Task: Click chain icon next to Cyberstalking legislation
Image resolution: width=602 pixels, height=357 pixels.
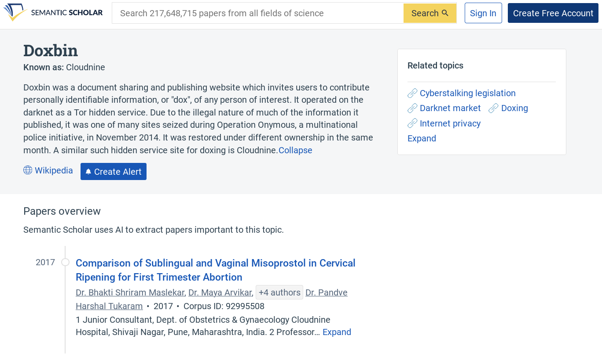Action: [412, 93]
